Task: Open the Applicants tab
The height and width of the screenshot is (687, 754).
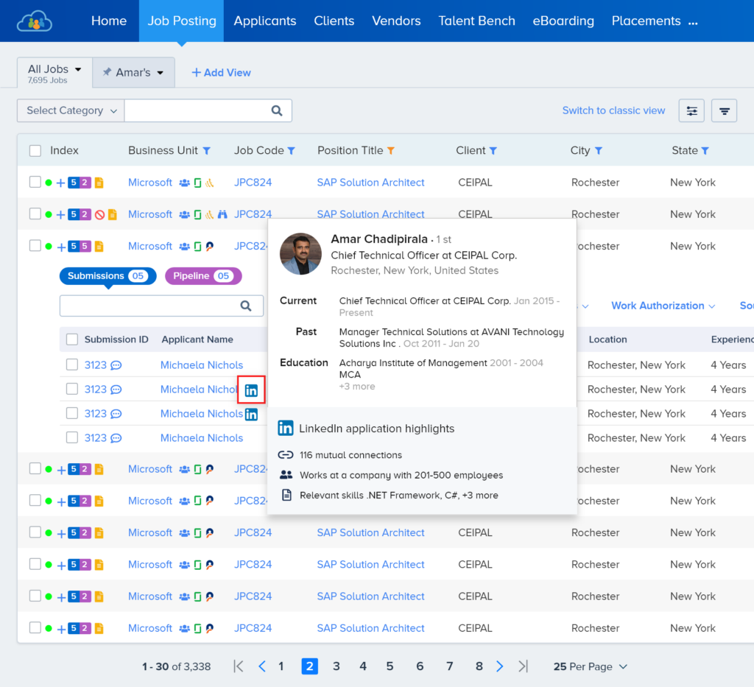Action: click(x=265, y=21)
